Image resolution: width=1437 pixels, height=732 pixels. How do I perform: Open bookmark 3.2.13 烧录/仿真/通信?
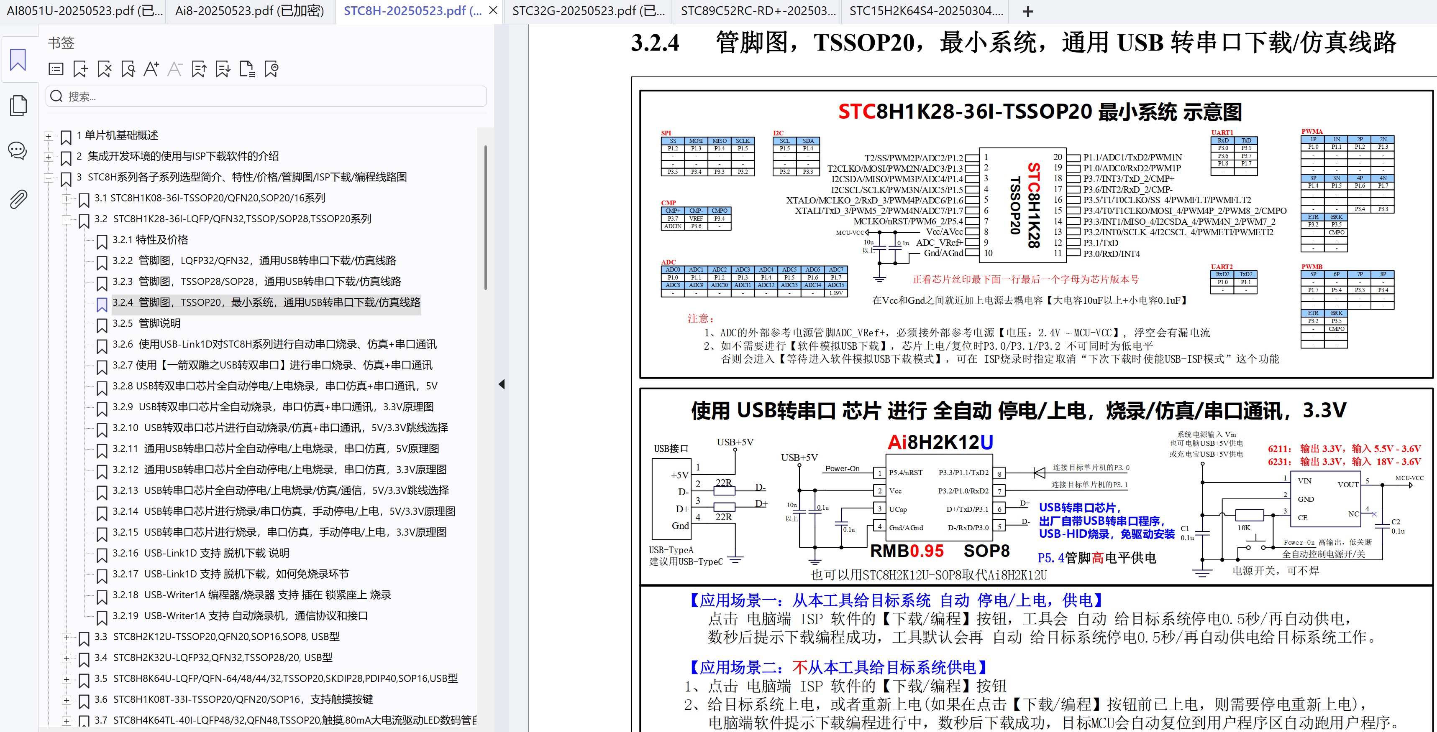(281, 490)
